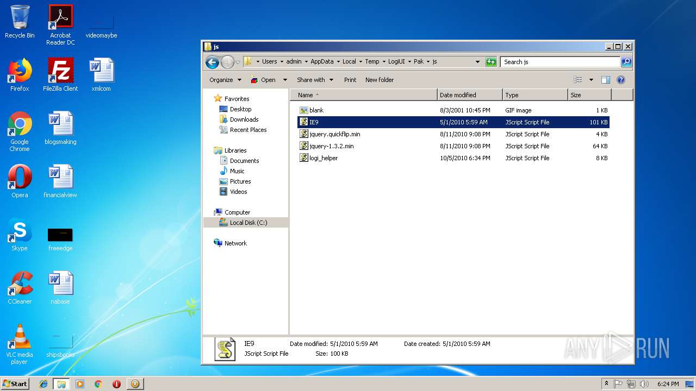This screenshot has height=391, width=696.
Task: Launch Acrobat Reader DC from desktop
Action: pos(60,24)
